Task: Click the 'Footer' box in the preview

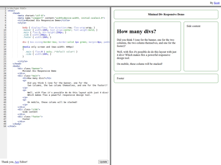Action: (x=166, y=79)
